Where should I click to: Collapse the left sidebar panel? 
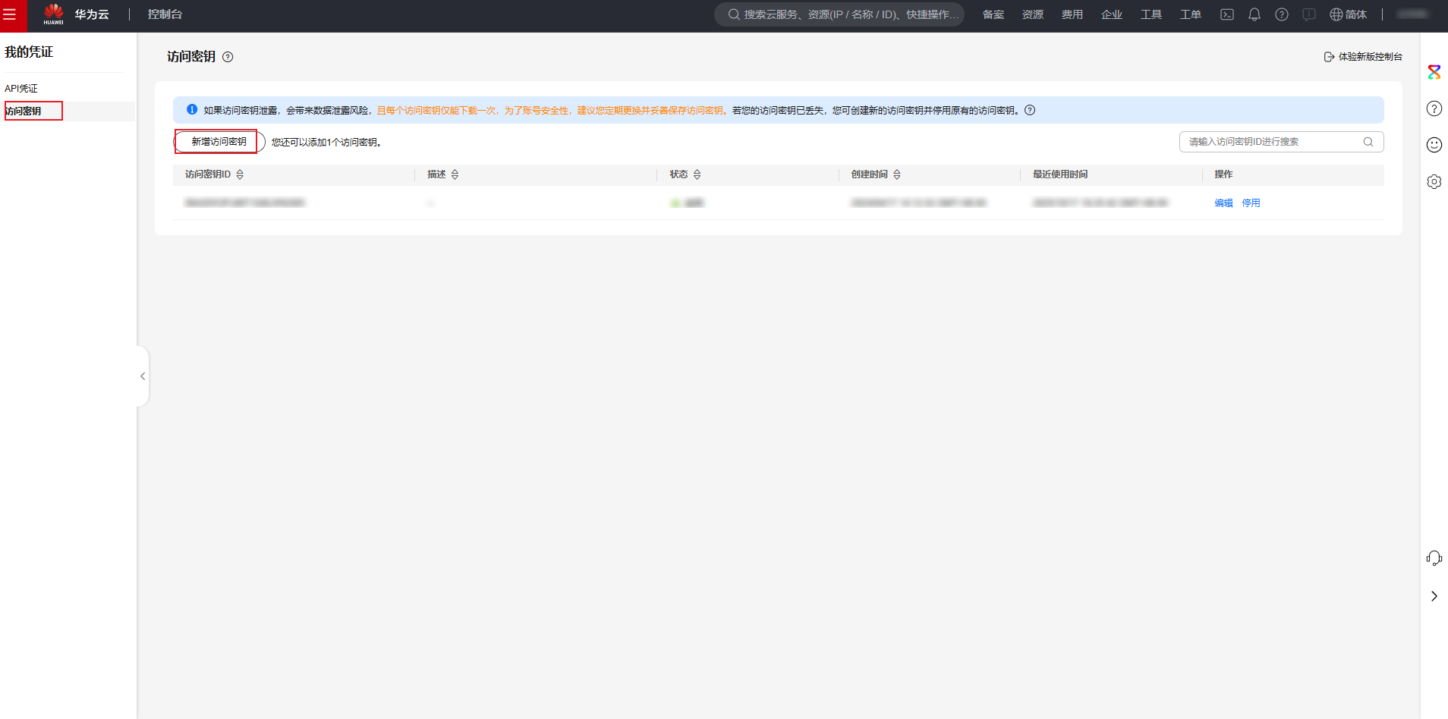143,376
